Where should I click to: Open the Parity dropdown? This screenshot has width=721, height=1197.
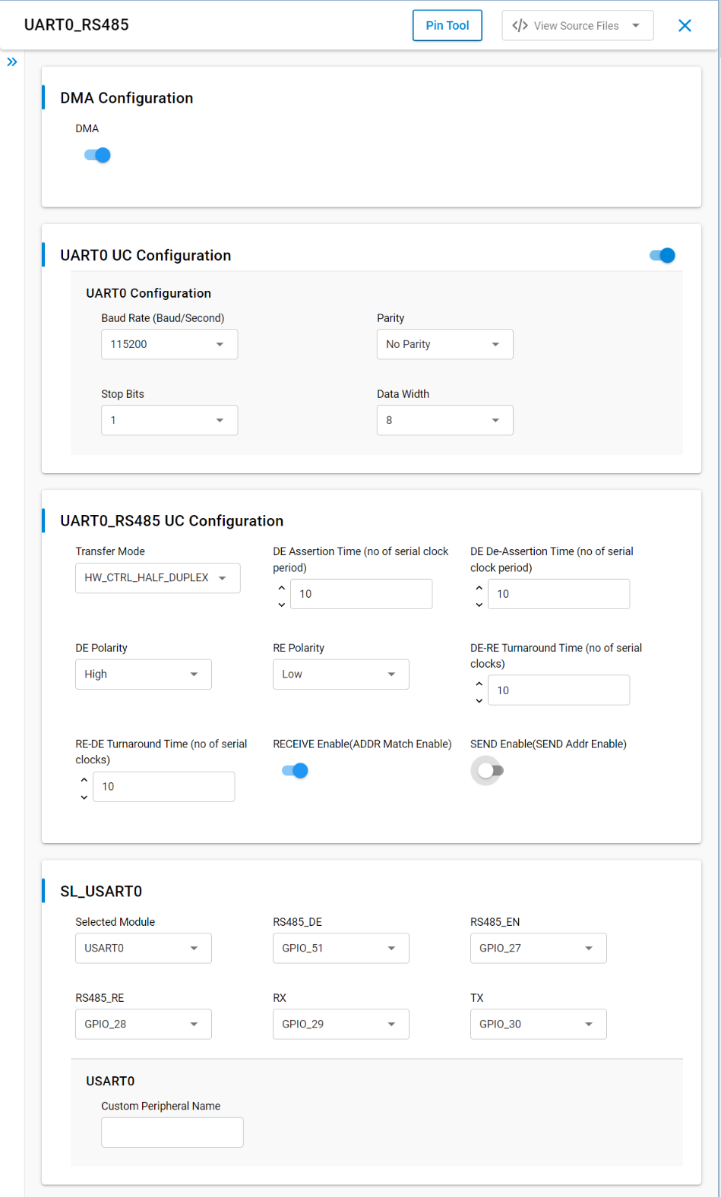(445, 344)
